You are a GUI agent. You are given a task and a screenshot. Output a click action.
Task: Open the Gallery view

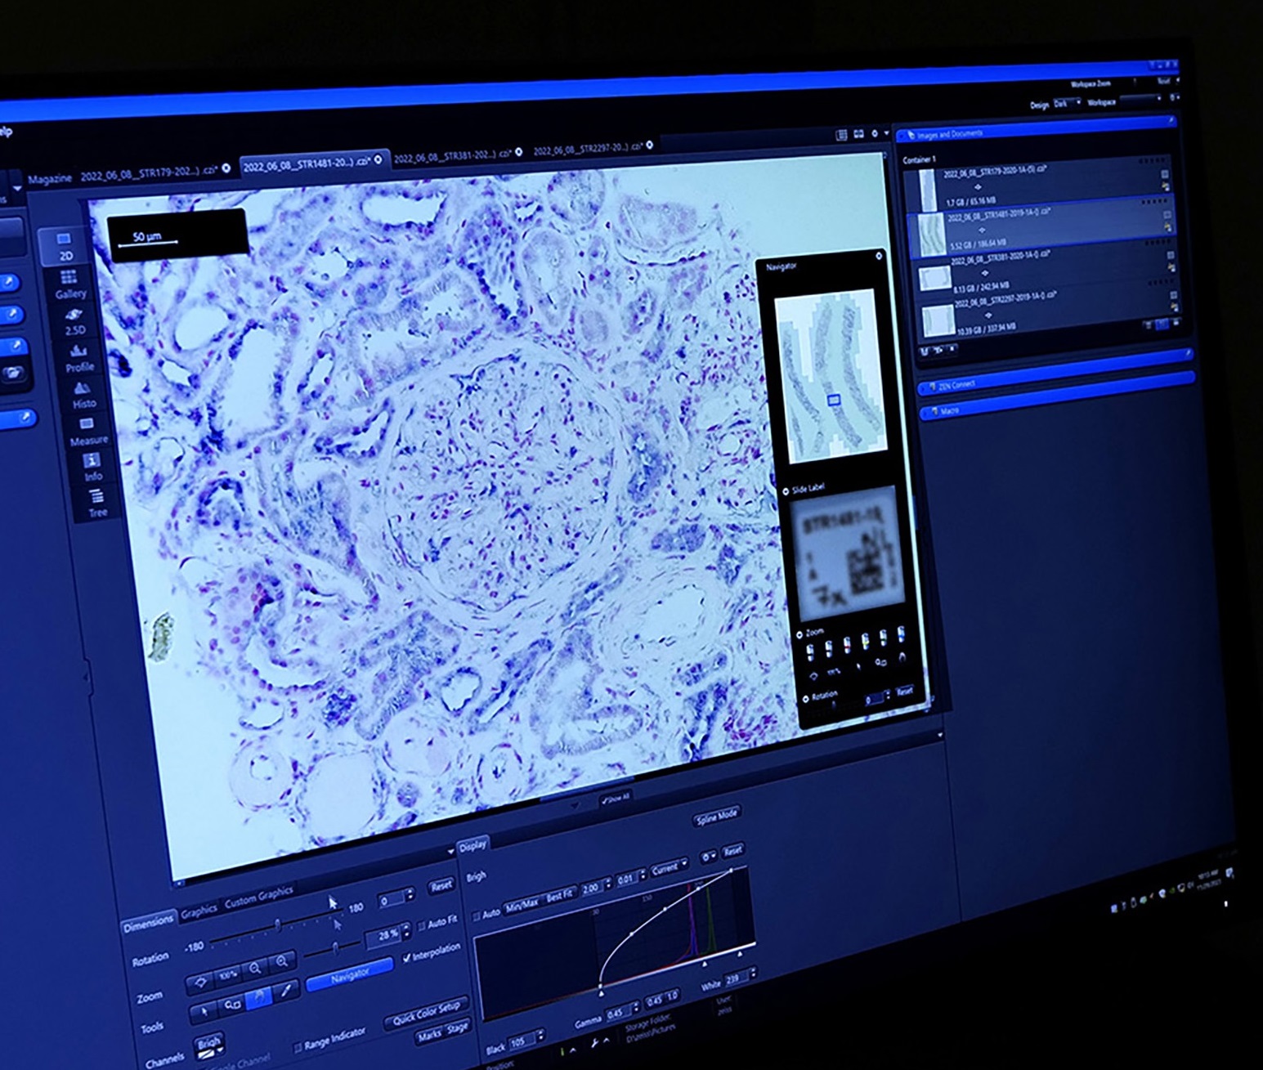pos(69,284)
